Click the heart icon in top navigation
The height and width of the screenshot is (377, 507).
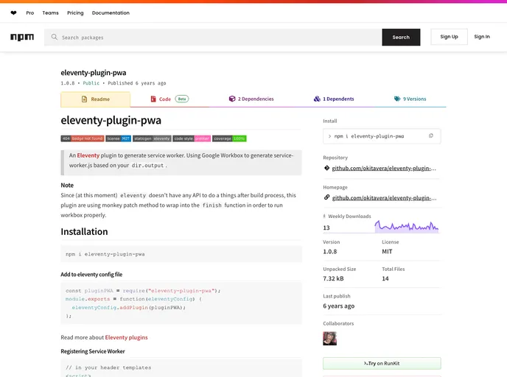[x=13, y=13]
